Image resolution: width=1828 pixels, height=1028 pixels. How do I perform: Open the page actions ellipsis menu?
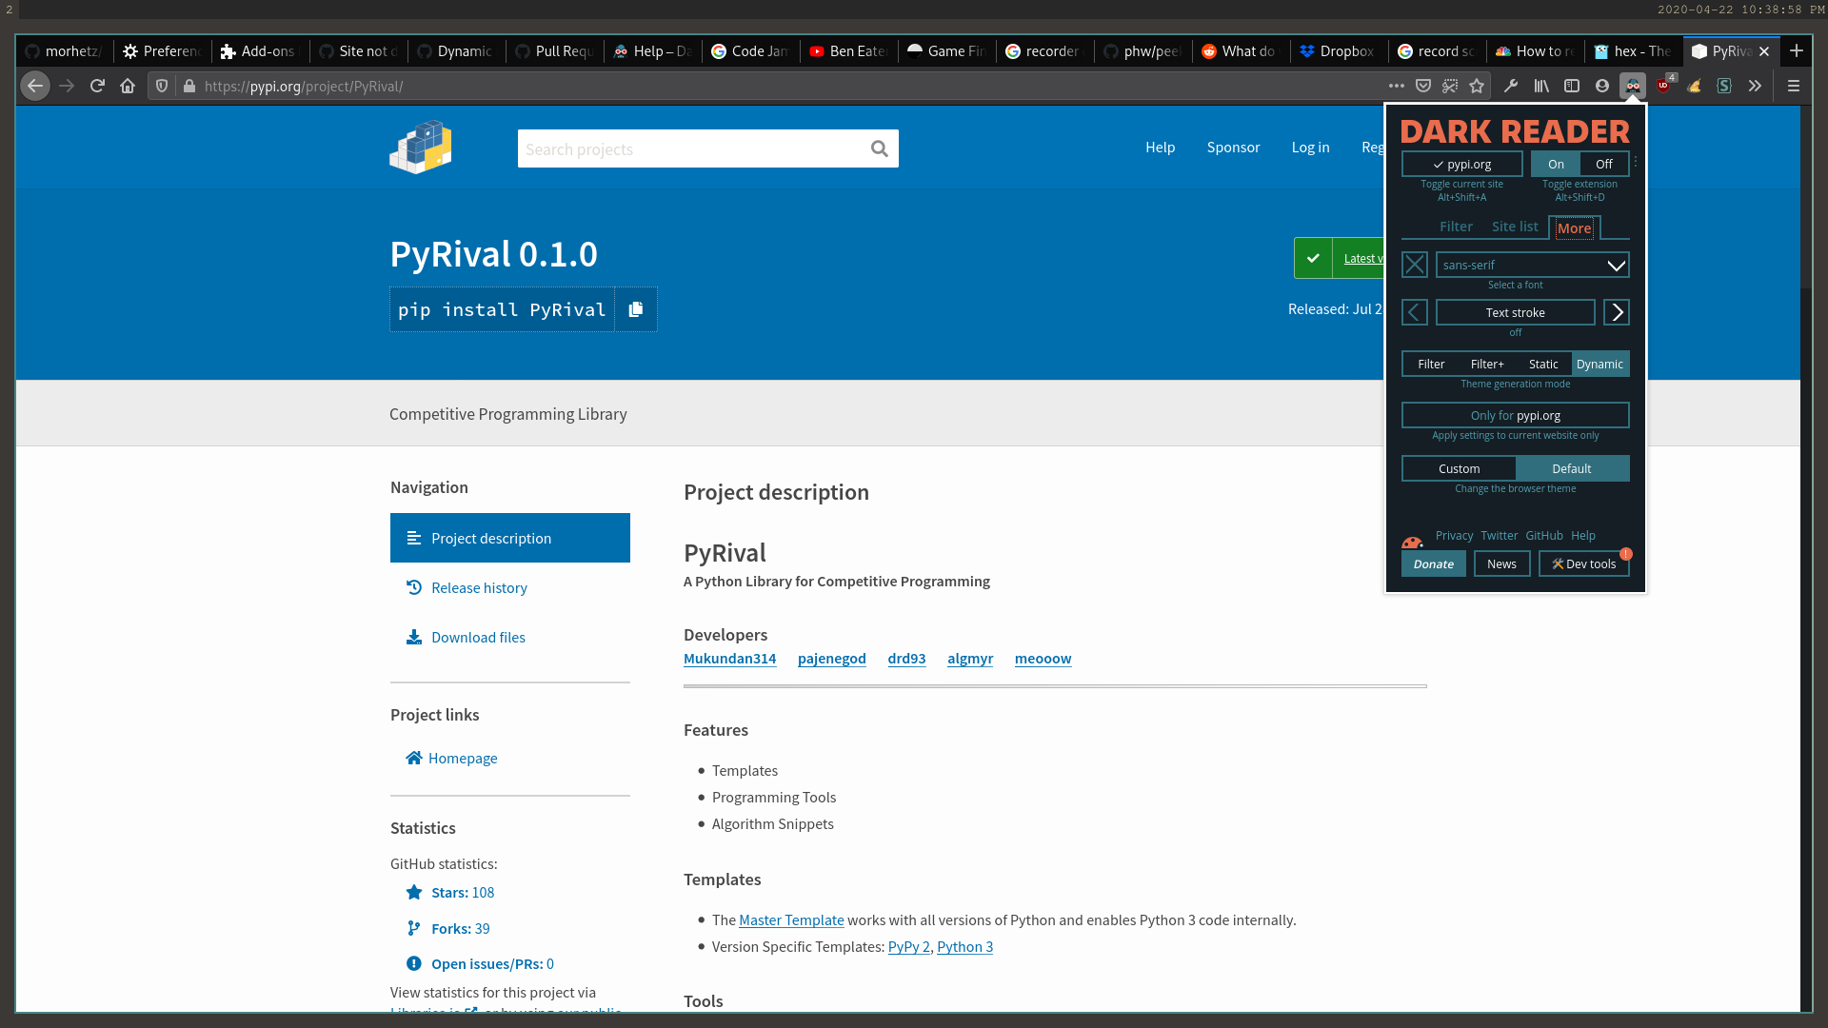pos(1397,86)
